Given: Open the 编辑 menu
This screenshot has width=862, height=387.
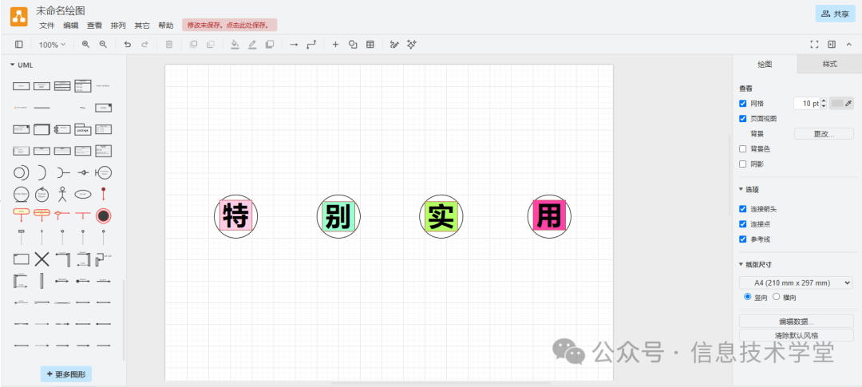Looking at the screenshot, I should (70, 26).
